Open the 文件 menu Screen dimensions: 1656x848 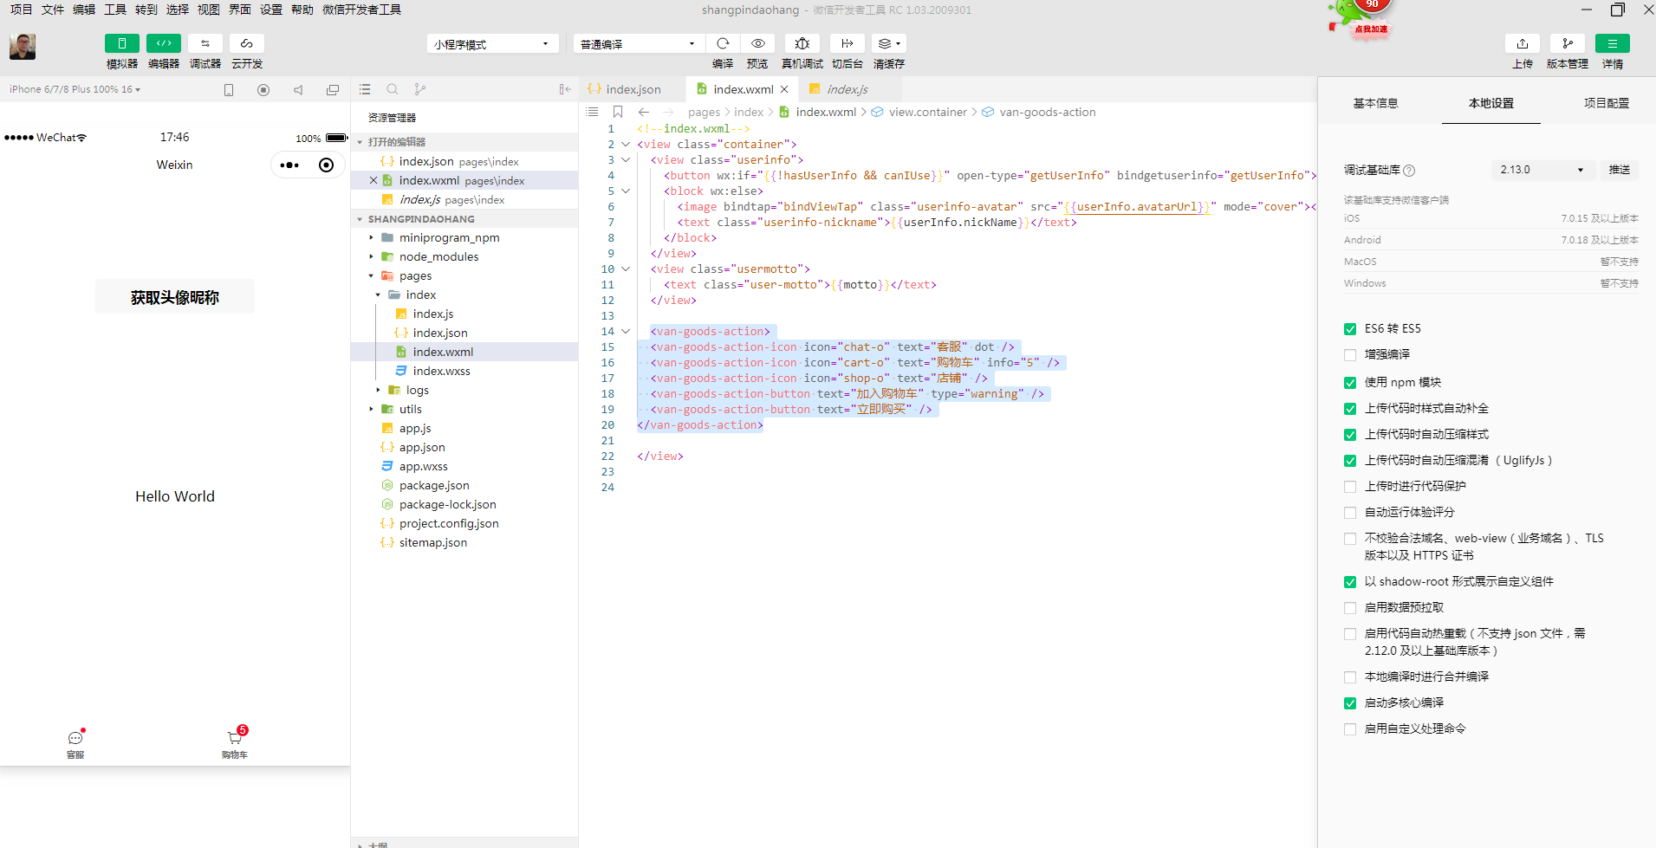tap(53, 10)
